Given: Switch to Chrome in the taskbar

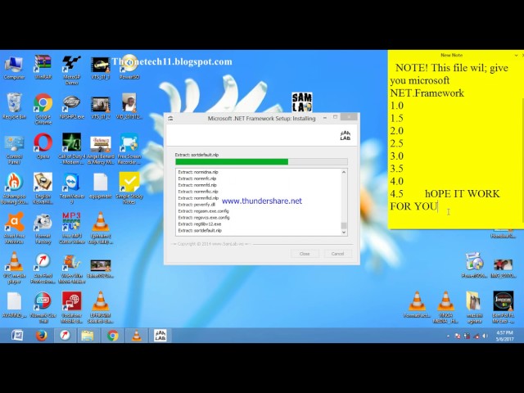Looking at the screenshot, I should [113, 335].
